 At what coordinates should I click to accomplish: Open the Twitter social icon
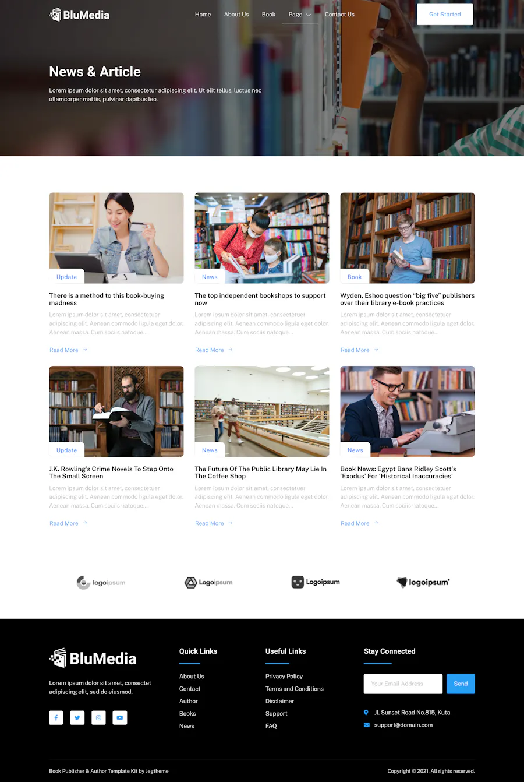tap(77, 717)
